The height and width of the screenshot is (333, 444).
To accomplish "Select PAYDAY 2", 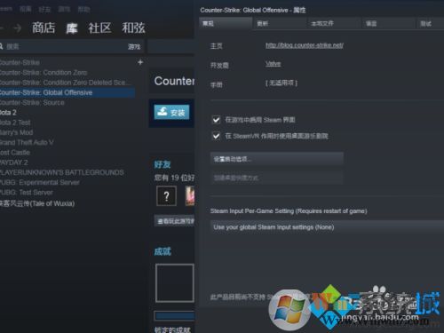I will coord(14,163).
